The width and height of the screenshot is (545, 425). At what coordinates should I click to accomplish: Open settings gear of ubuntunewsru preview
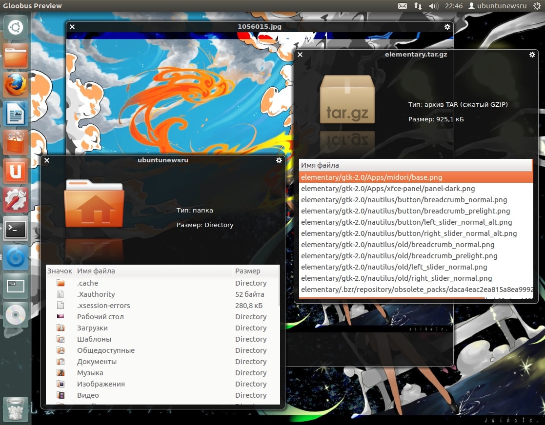pyautogui.click(x=279, y=160)
